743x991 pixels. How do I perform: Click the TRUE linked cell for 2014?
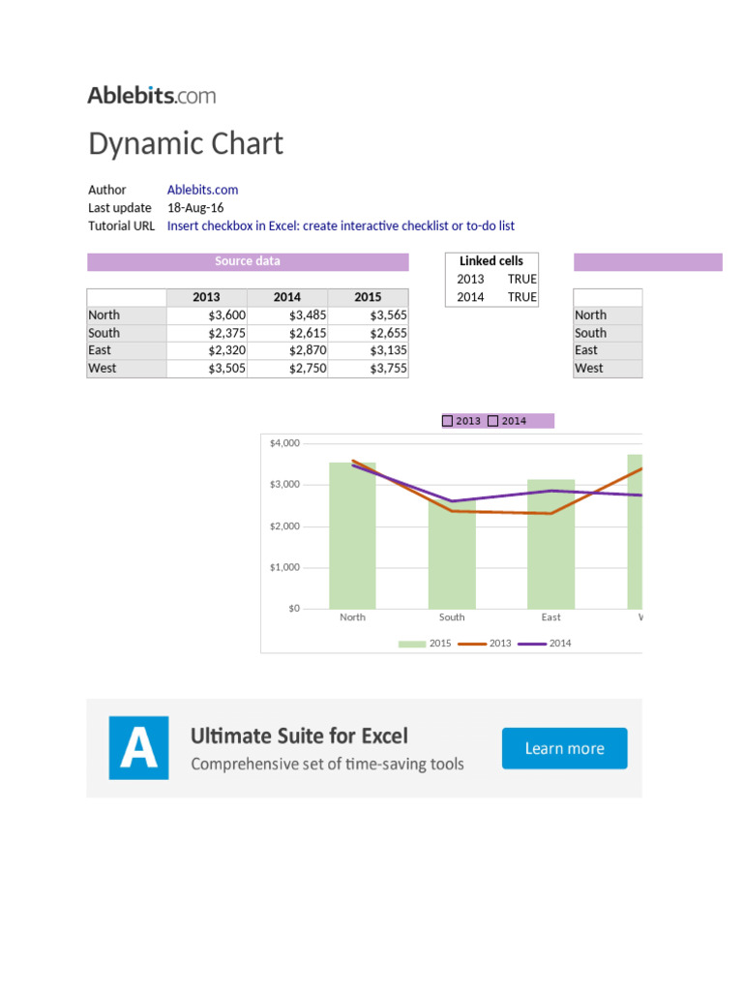tap(521, 297)
